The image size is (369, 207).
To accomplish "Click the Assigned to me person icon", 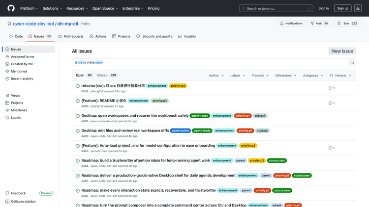I will [x=7, y=56].
